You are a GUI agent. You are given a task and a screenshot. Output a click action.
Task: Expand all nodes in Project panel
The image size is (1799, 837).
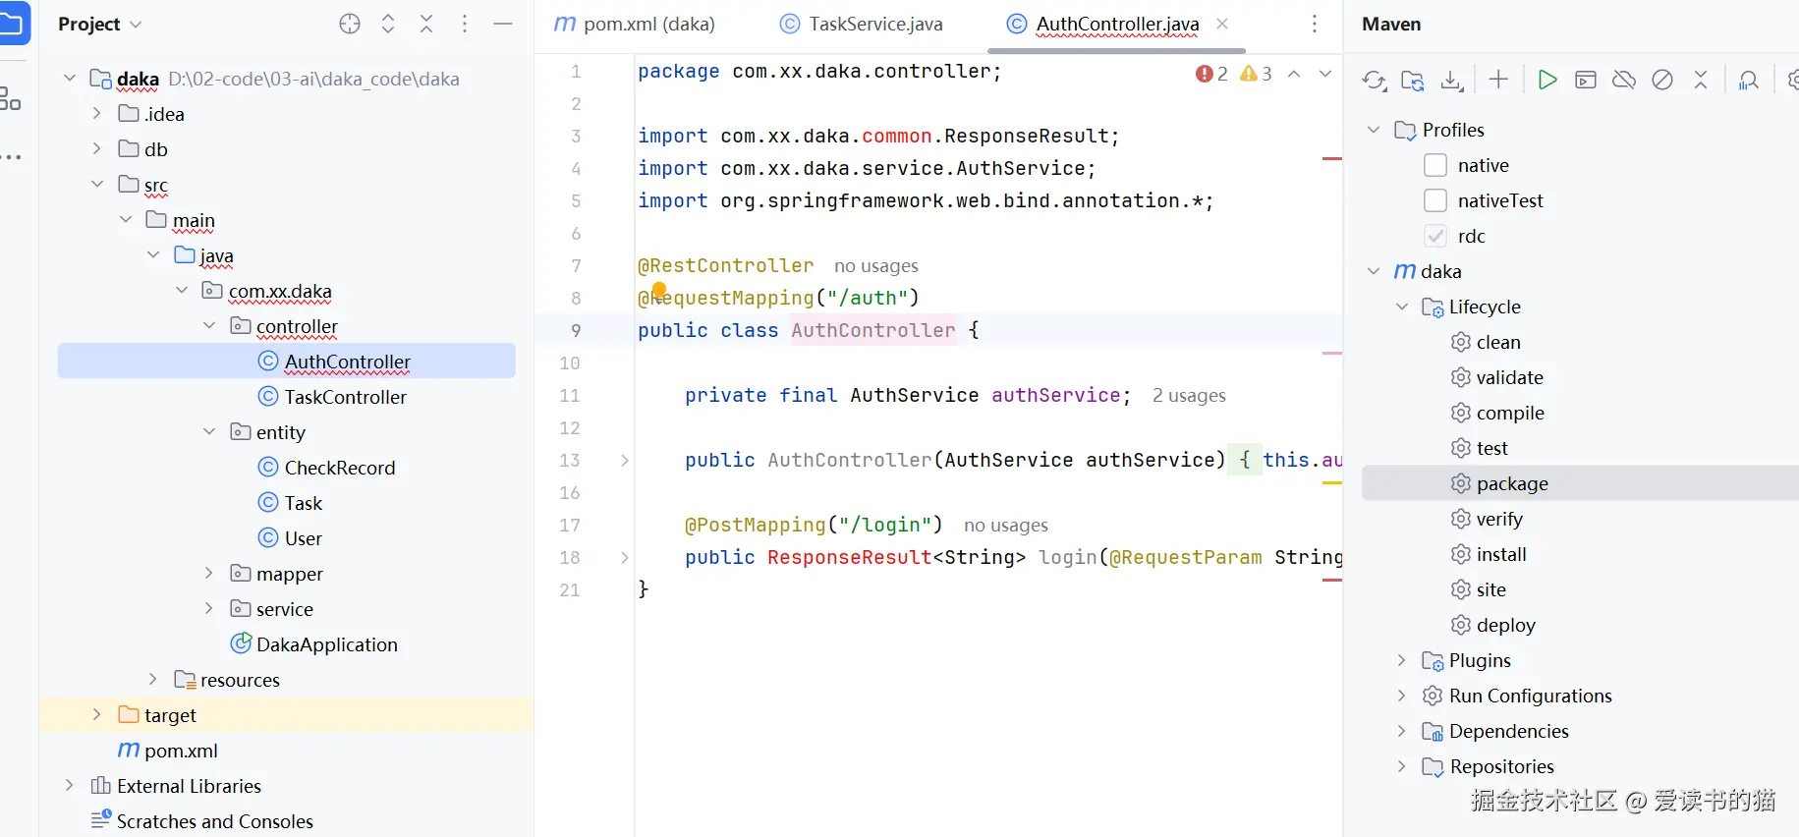(388, 24)
